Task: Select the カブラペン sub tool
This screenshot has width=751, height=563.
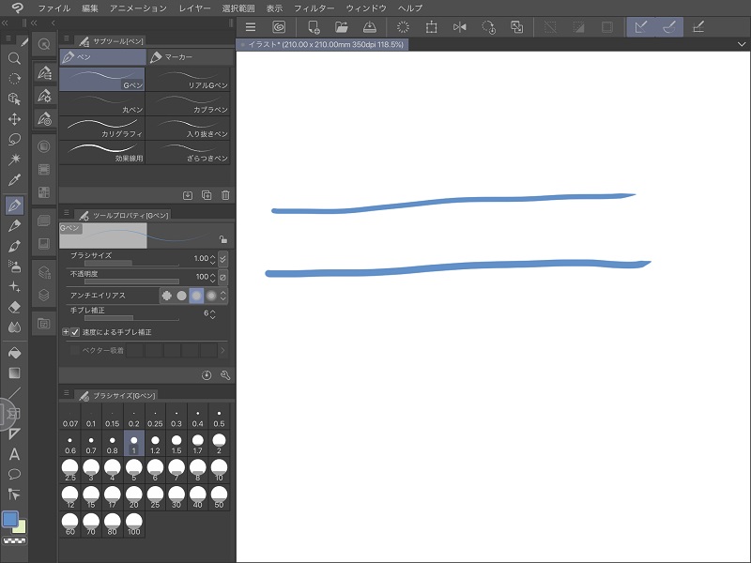Action: click(188, 103)
